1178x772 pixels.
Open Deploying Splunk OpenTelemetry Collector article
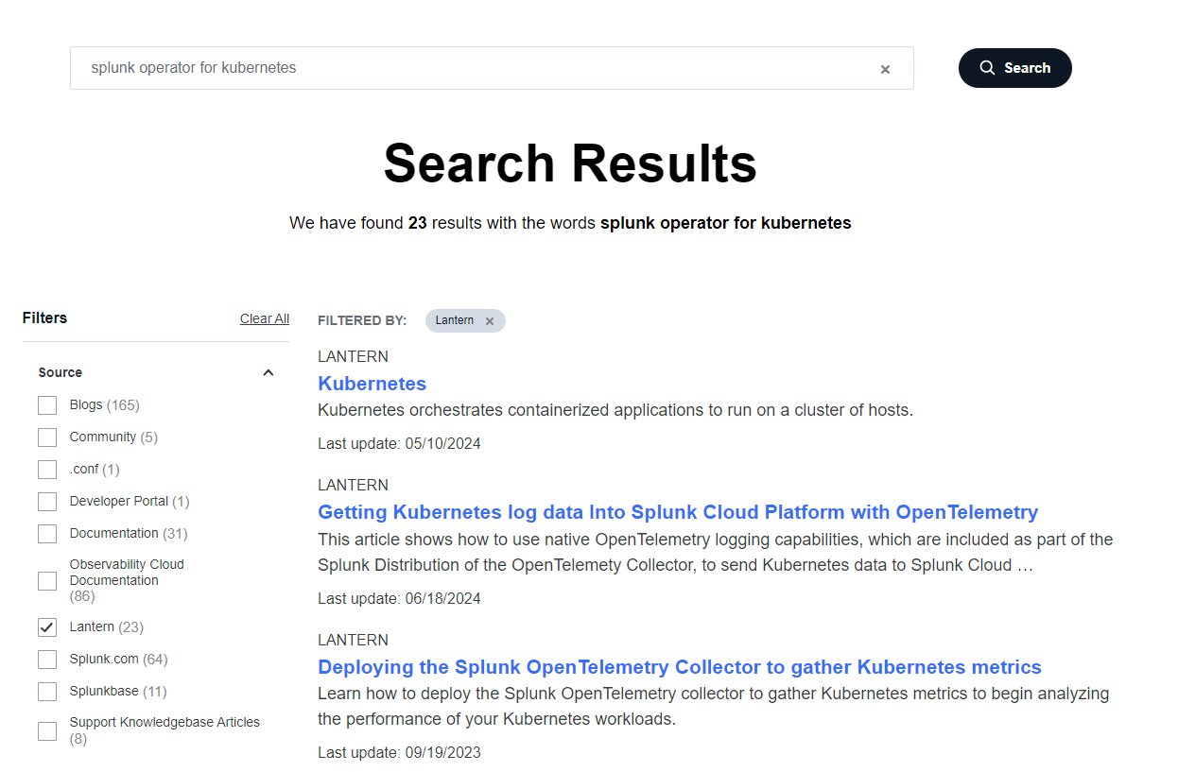coord(680,667)
